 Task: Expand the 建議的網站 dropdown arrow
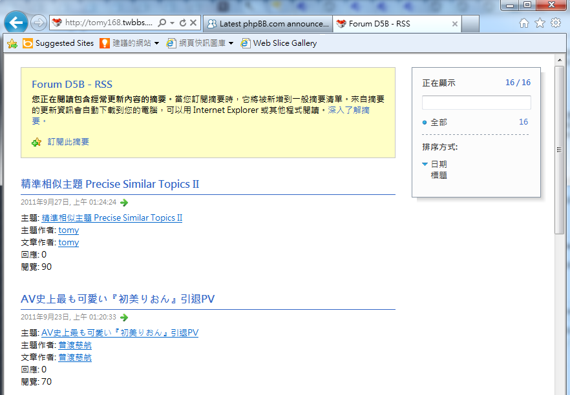[x=156, y=43]
